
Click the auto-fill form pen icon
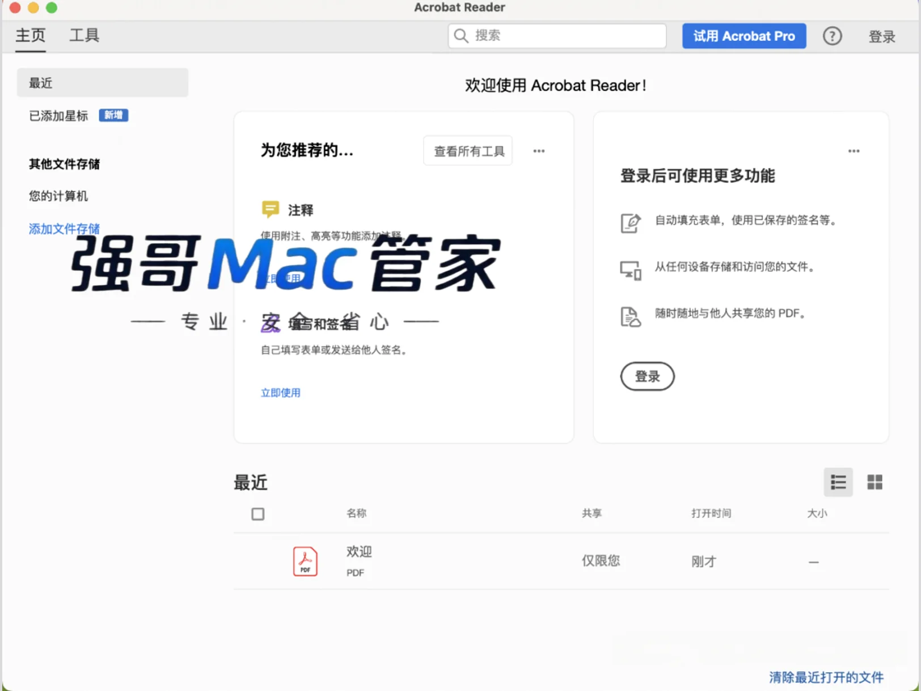(x=630, y=223)
